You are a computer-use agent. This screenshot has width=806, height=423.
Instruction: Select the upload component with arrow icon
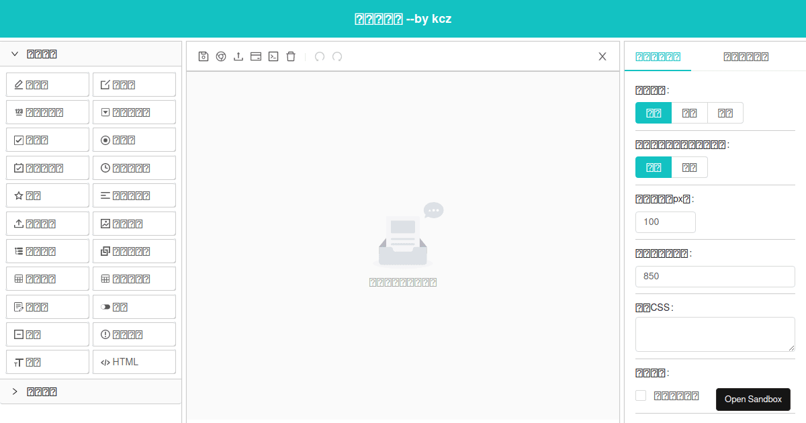[x=47, y=223]
